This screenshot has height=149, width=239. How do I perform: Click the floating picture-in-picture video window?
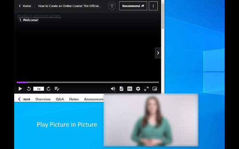tap(151, 120)
